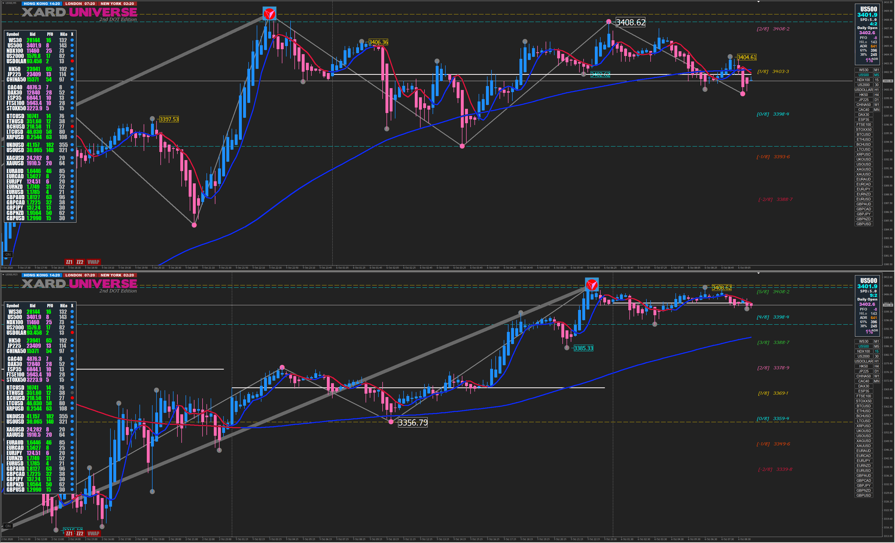Toggle the ZZ1 zigzag button on top chart

click(69, 262)
